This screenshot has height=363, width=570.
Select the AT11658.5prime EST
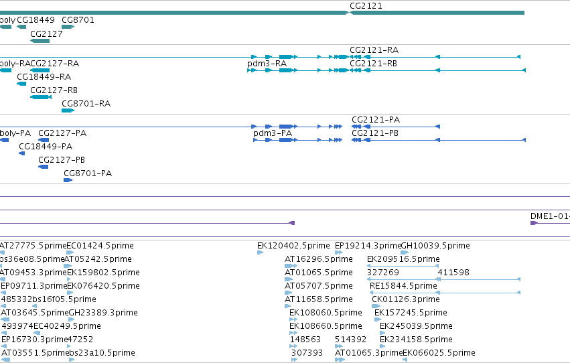coord(287,306)
